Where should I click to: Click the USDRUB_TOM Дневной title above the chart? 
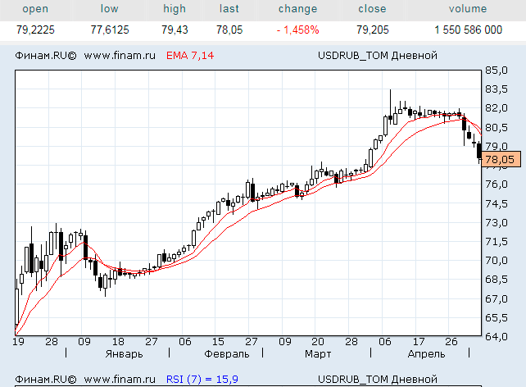pyautogui.click(x=377, y=56)
